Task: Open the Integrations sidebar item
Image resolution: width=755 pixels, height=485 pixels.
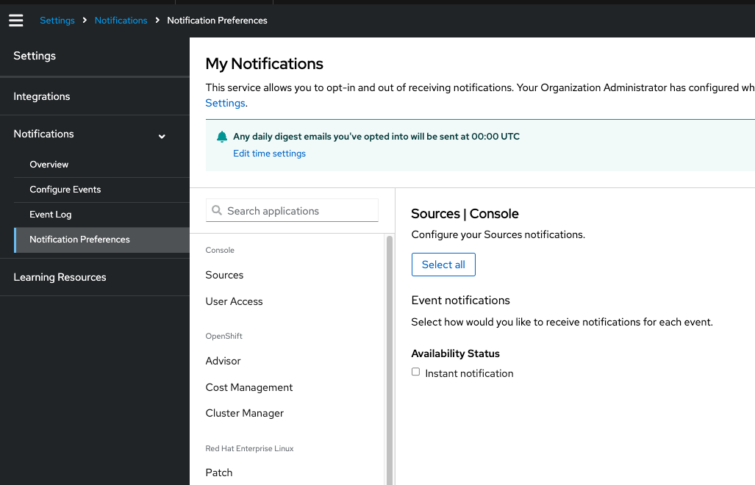Action: coord(42,96)
